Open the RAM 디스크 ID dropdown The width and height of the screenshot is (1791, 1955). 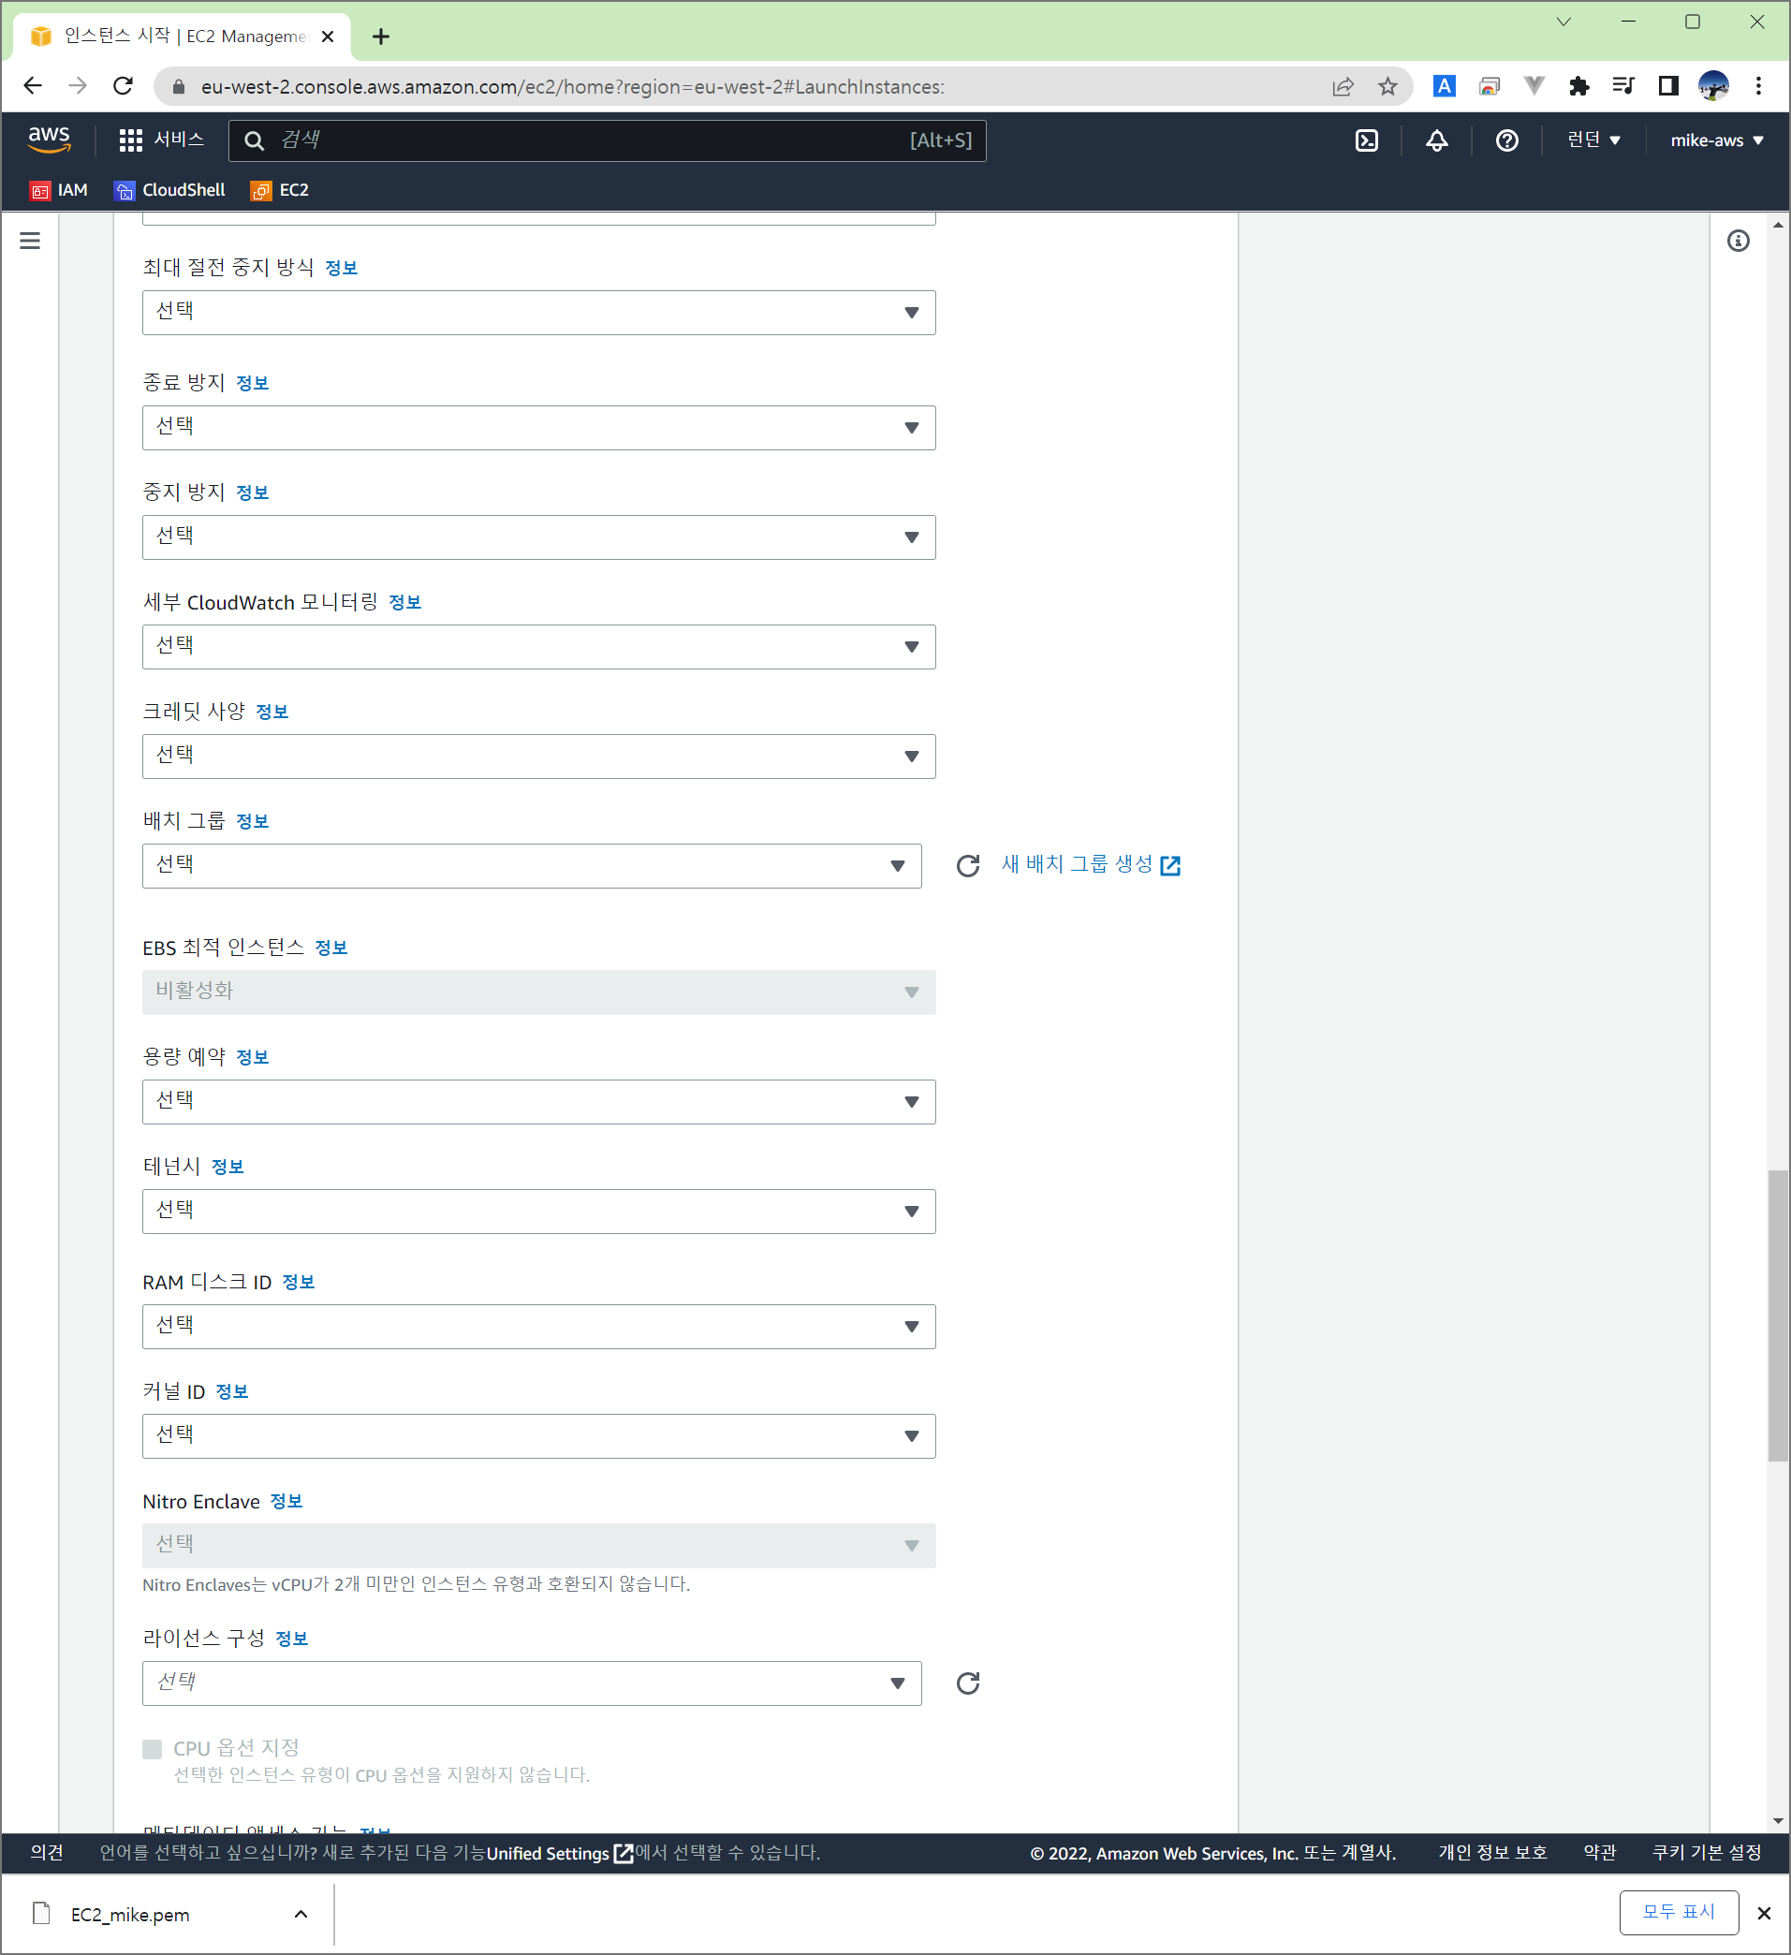pos(538,1327)
